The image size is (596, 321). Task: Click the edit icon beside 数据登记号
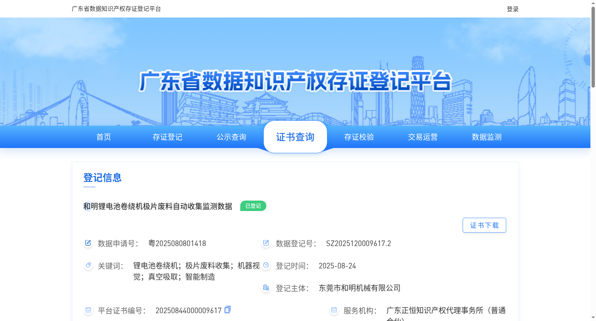[x=266, y=243]
